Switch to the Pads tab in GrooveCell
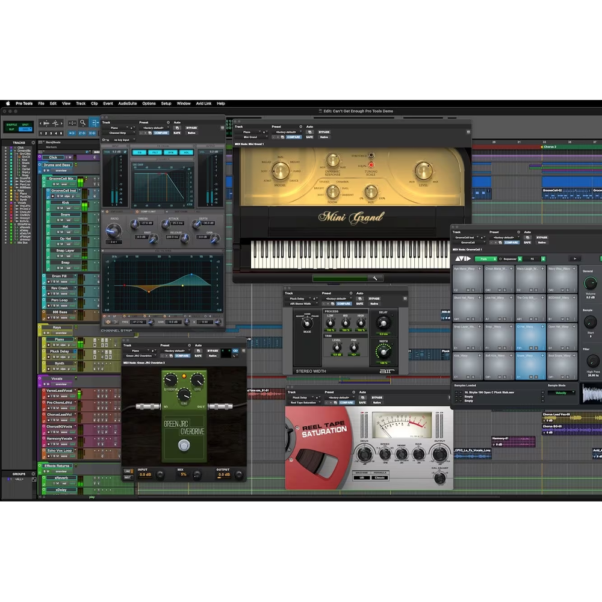The image size is (602, 602). 483,259
